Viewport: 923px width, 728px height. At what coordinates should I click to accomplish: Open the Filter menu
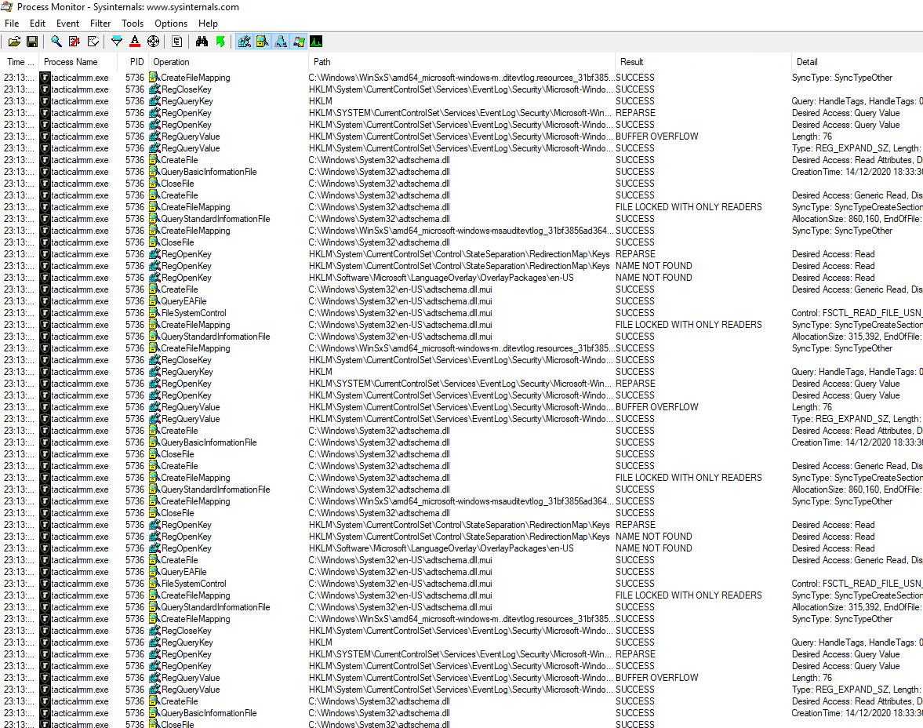pos(100,24)
